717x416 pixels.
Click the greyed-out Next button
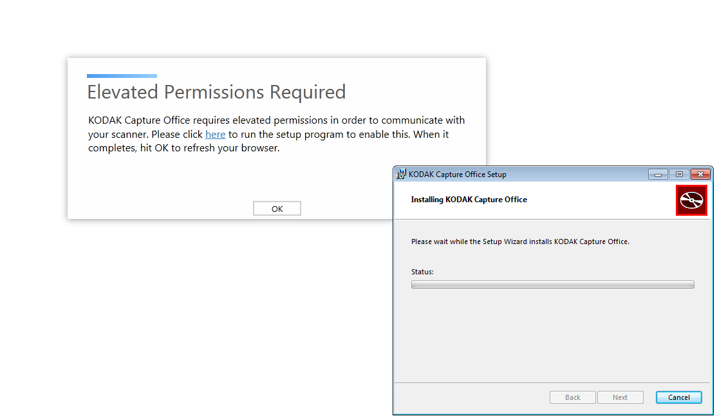click(x=620, y=397)
